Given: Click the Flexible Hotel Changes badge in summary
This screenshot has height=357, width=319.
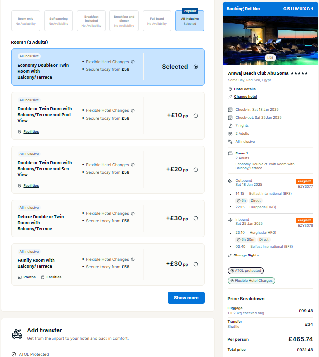Looking at the screenshot, I should pos(252,281).
